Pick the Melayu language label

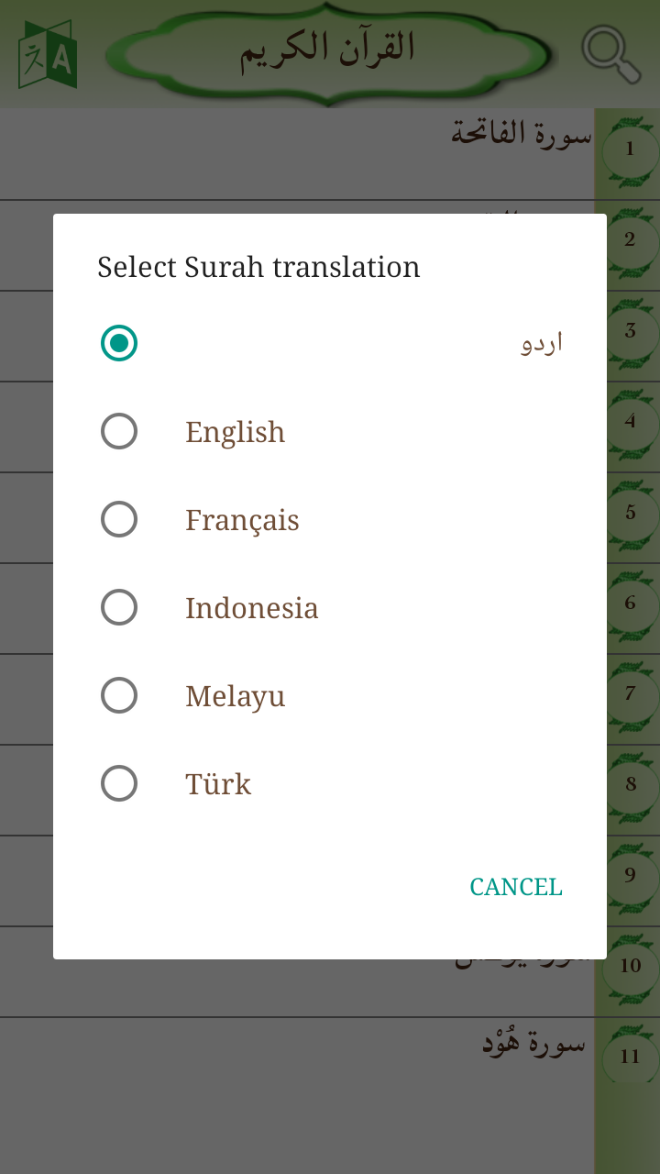pos(236,696)
